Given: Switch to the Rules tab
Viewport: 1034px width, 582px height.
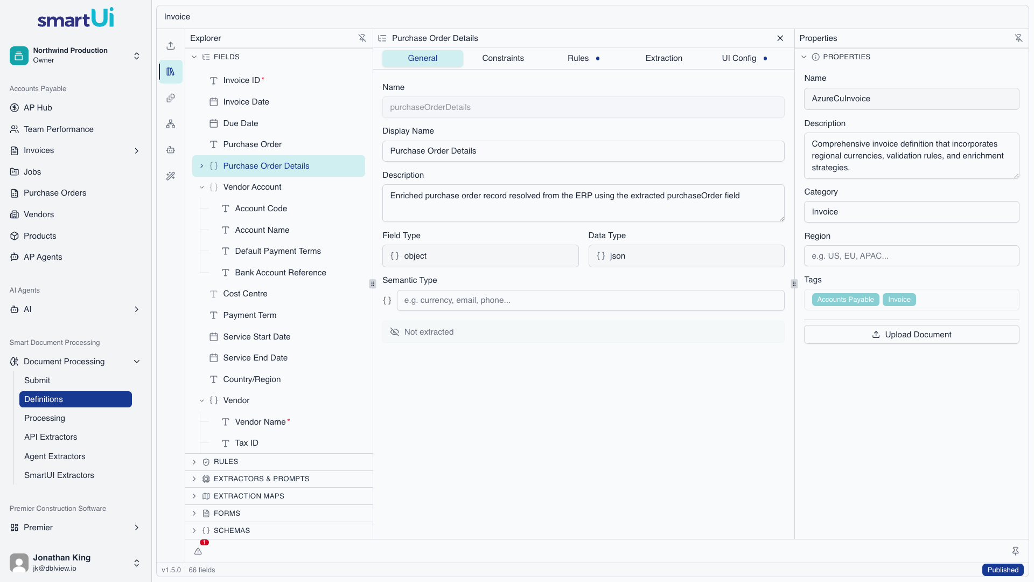Looking at the screenshot, I should pyautogui.click(x=583, y=58).
